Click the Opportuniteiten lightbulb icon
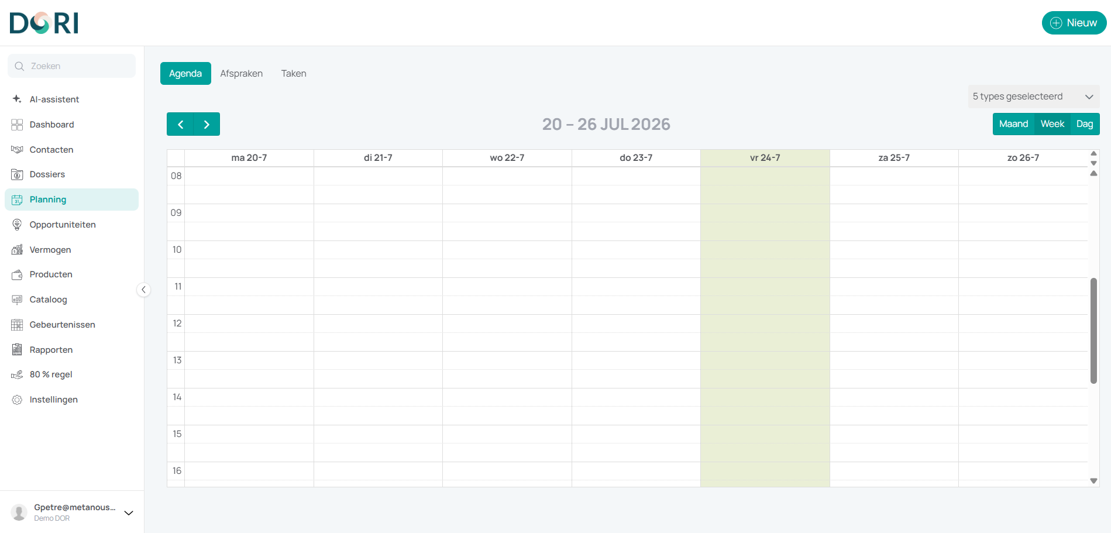 coord(17,225)
